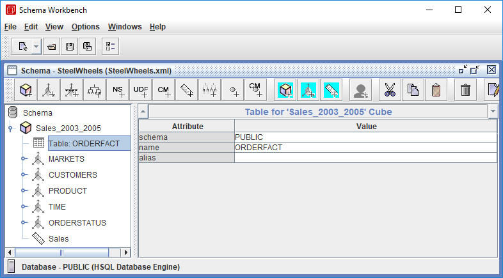Select the Sales measure tree item
This screenshot has height=278, width=503.
pos(58,239)
